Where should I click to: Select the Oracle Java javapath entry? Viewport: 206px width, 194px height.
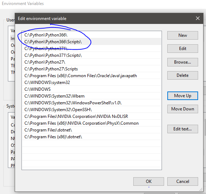pyautogui.click(x=92, y=76)
